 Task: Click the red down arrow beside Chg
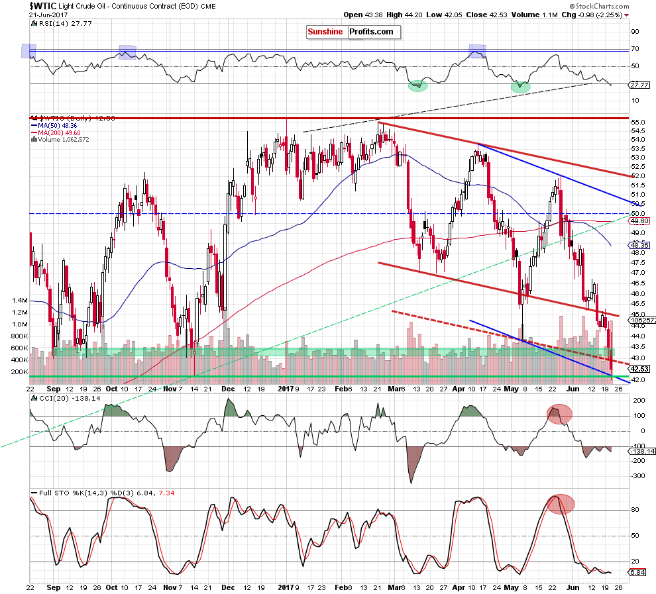626,15
